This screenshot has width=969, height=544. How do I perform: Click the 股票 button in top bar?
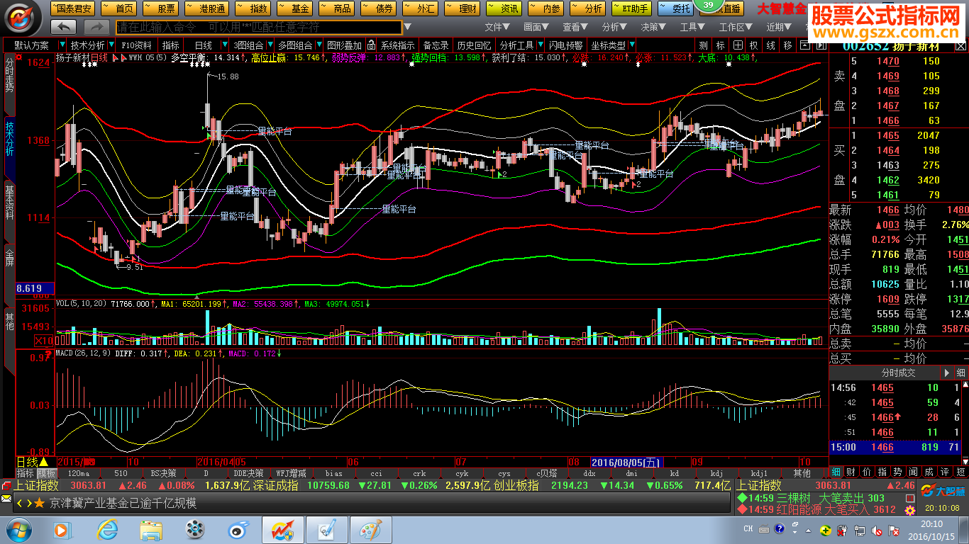point(162,8)
